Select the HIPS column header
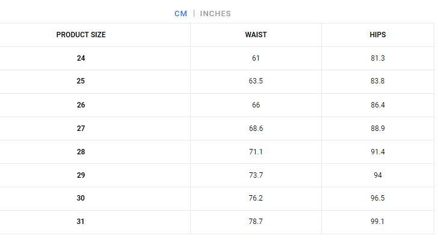438x236 pixels. [378, 35]
